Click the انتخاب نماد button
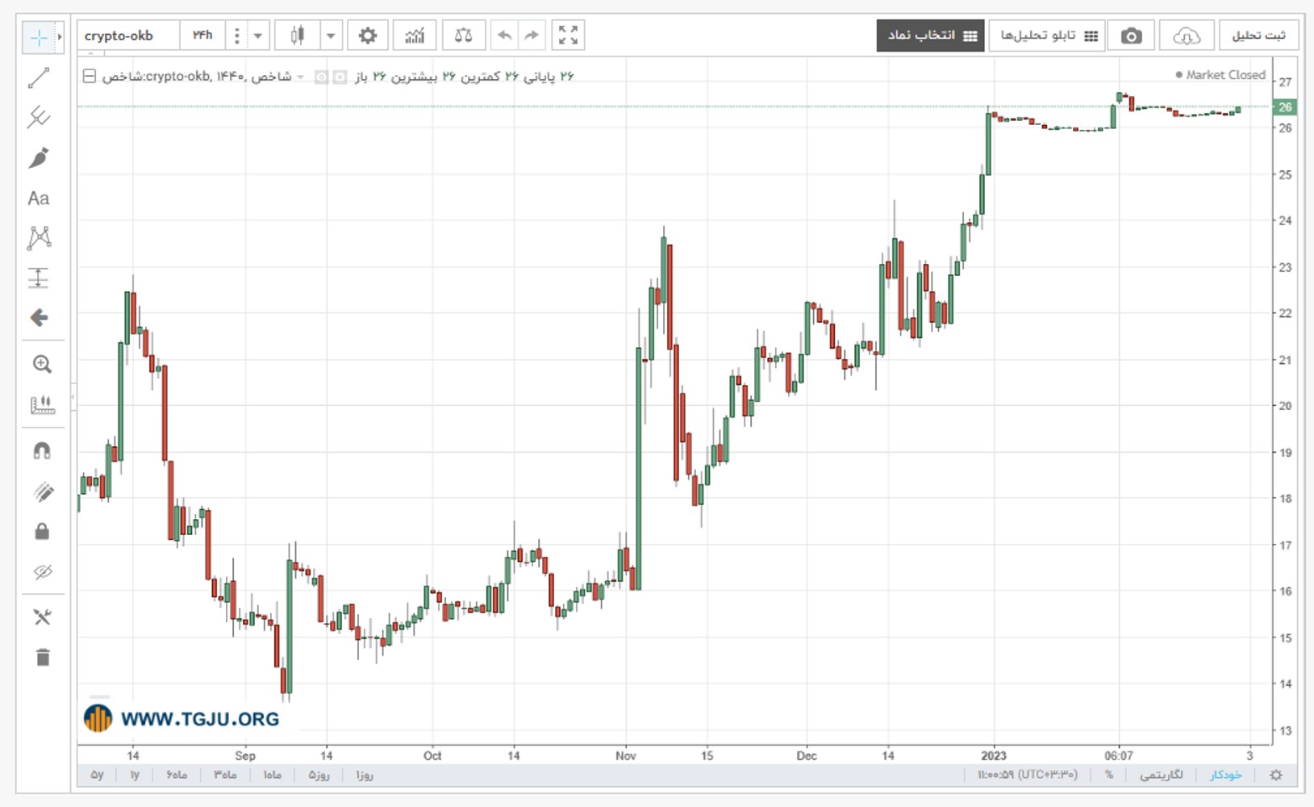This screenshot has height=807, width=1314. coord(931,36)
